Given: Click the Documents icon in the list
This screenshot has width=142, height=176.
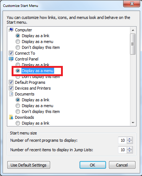Looking at the screenshot, I should coord(11,94).
